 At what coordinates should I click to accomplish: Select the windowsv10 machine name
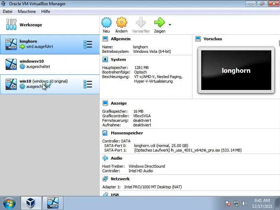(31, 61)
